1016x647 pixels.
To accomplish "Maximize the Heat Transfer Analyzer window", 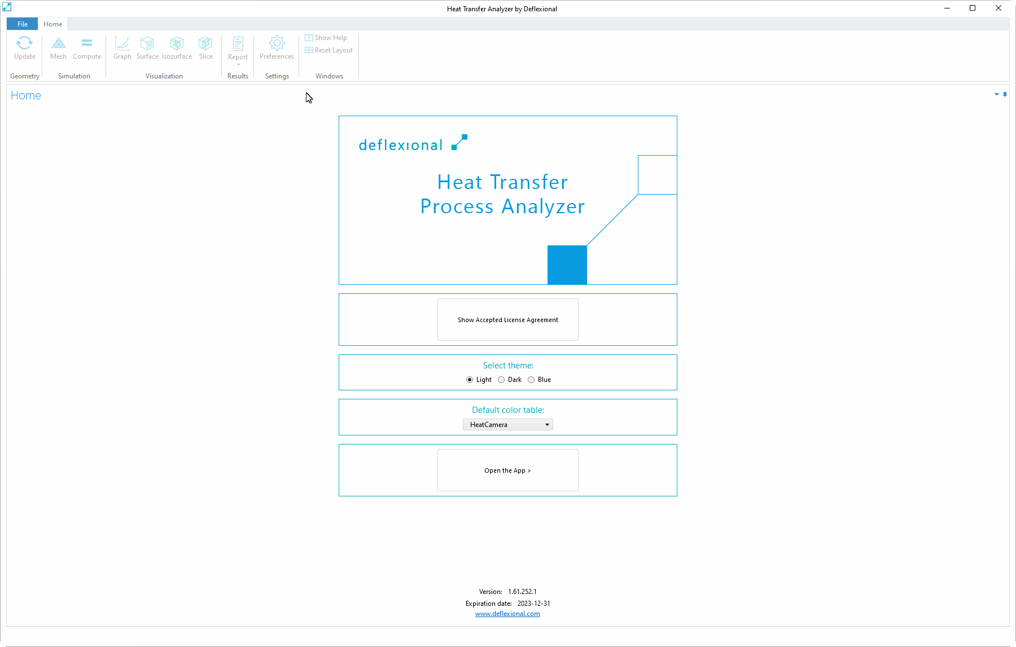I will pyautogui.click(x=973, y=8).
